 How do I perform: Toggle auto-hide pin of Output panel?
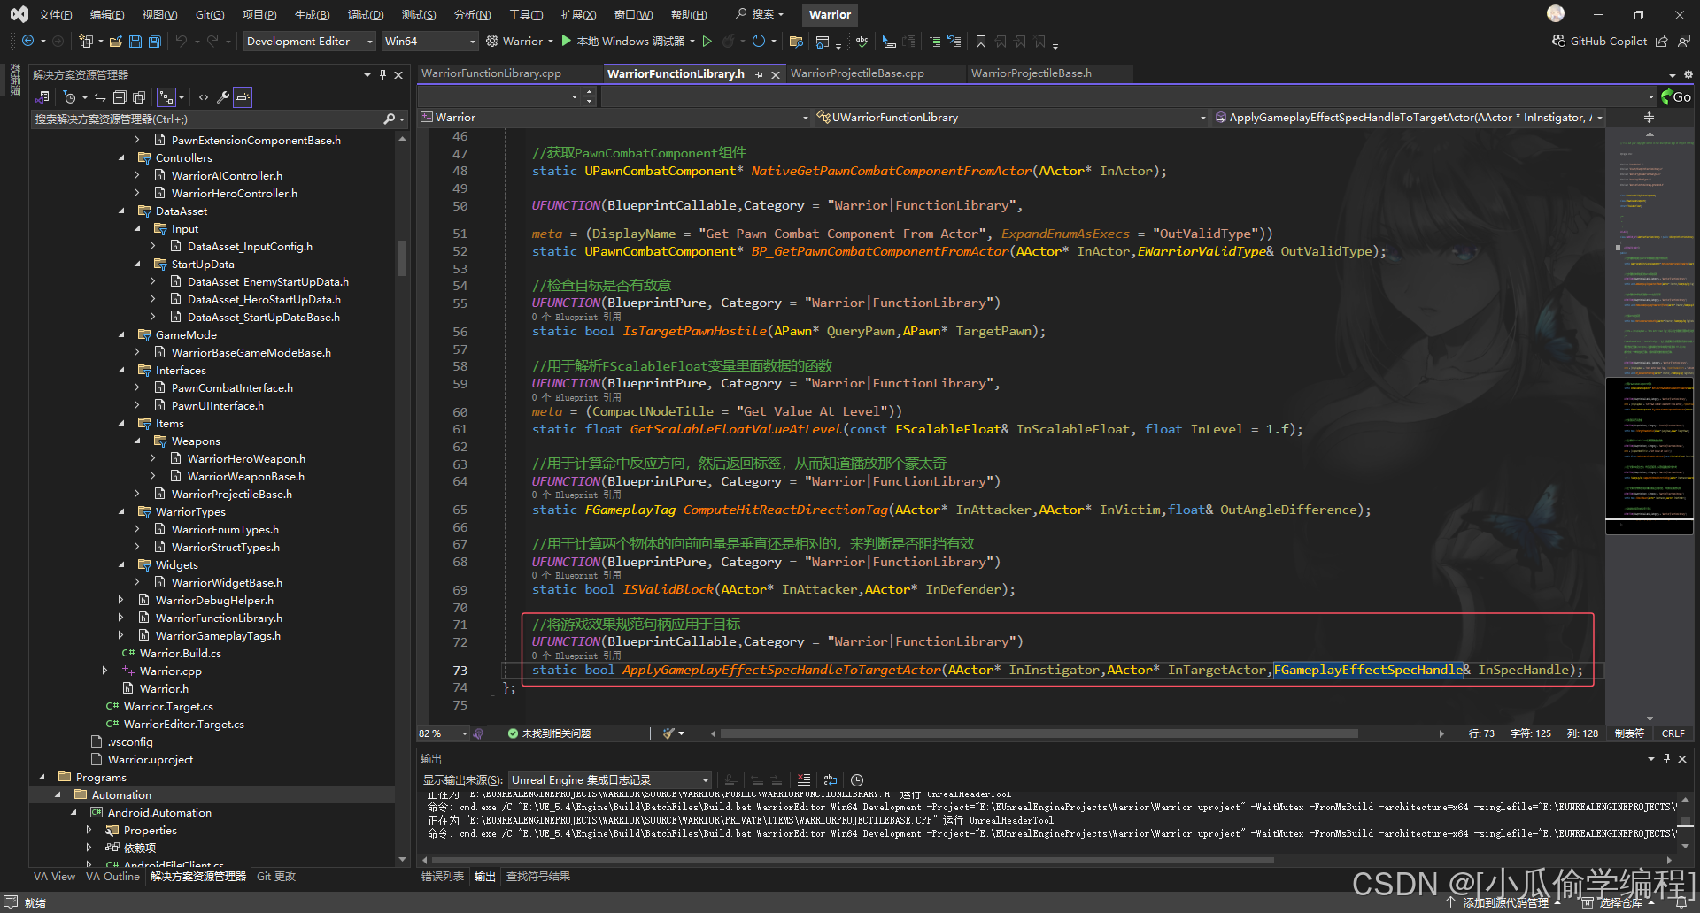pos(1666,758)
